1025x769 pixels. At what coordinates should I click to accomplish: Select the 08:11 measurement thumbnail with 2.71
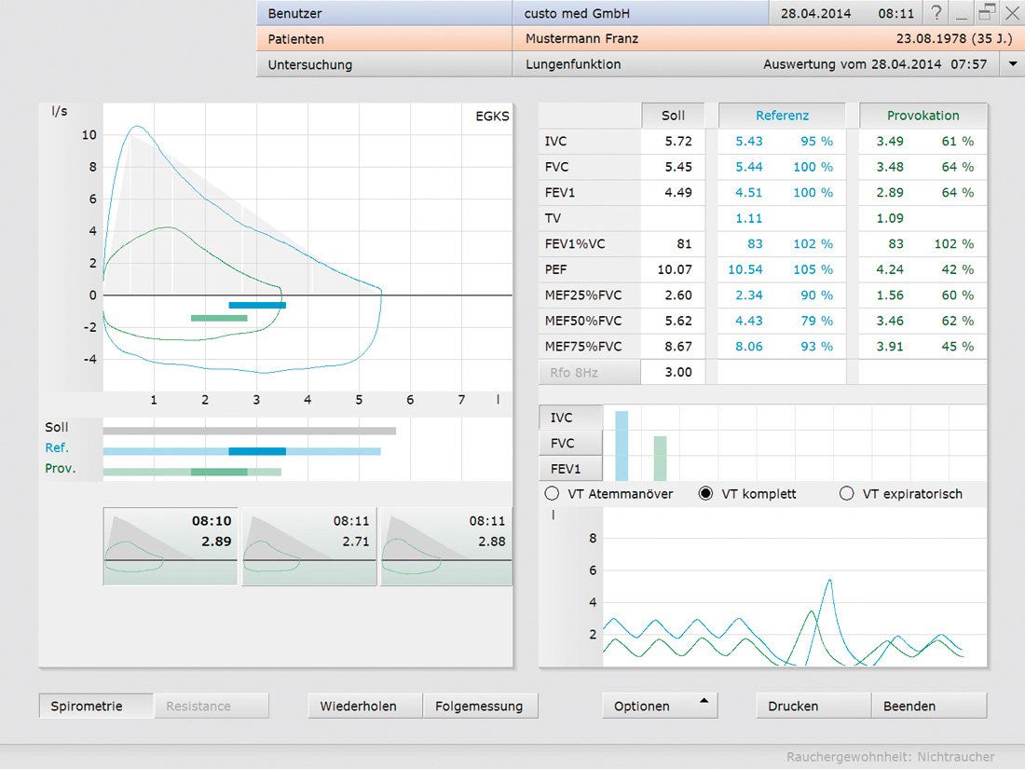tap(309, 547)
